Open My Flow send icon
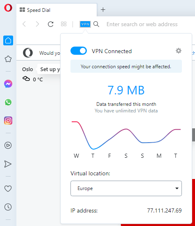This screenshot has width=195, height=226. coord(8,164)
